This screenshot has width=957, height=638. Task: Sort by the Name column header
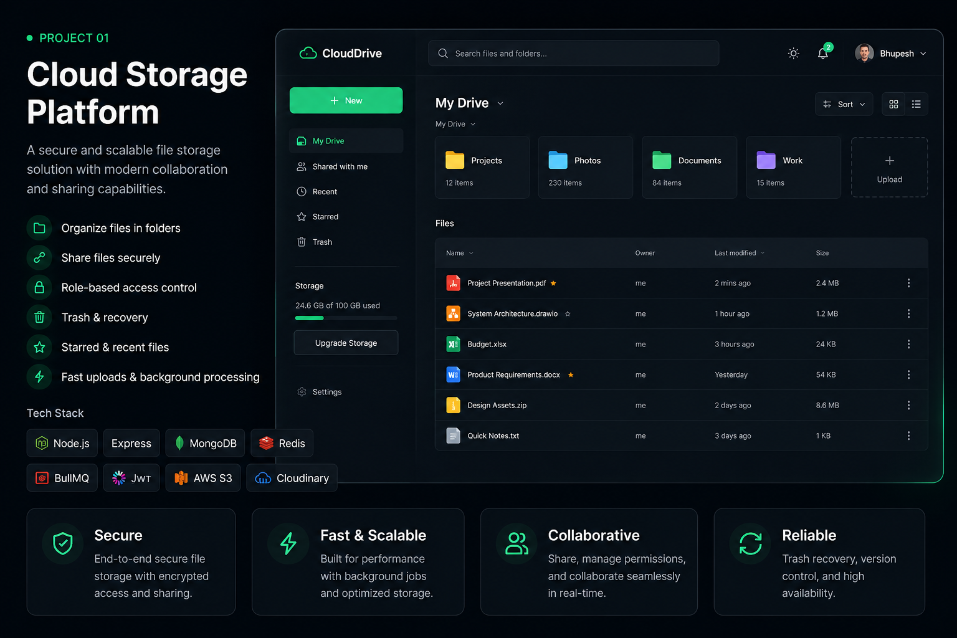point(459,253)
